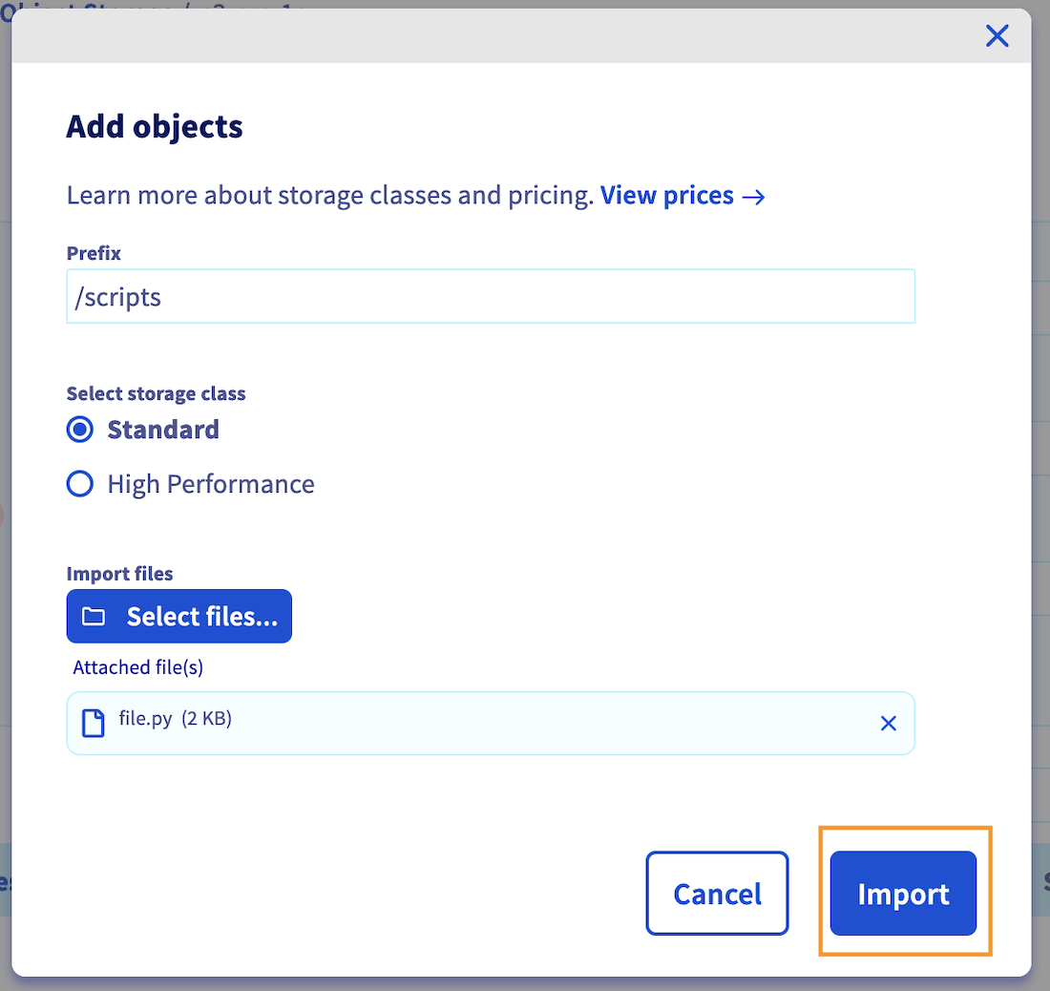Click the Standard label text
Viewport: 1050px width, 991px height.
163,430
